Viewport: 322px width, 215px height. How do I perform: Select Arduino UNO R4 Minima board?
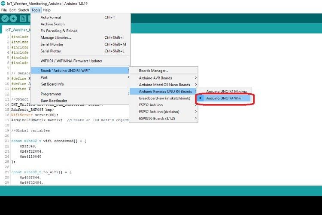tap(224, 91)
